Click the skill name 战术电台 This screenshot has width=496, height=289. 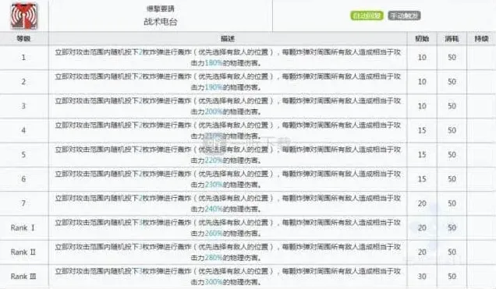[161, 22]
